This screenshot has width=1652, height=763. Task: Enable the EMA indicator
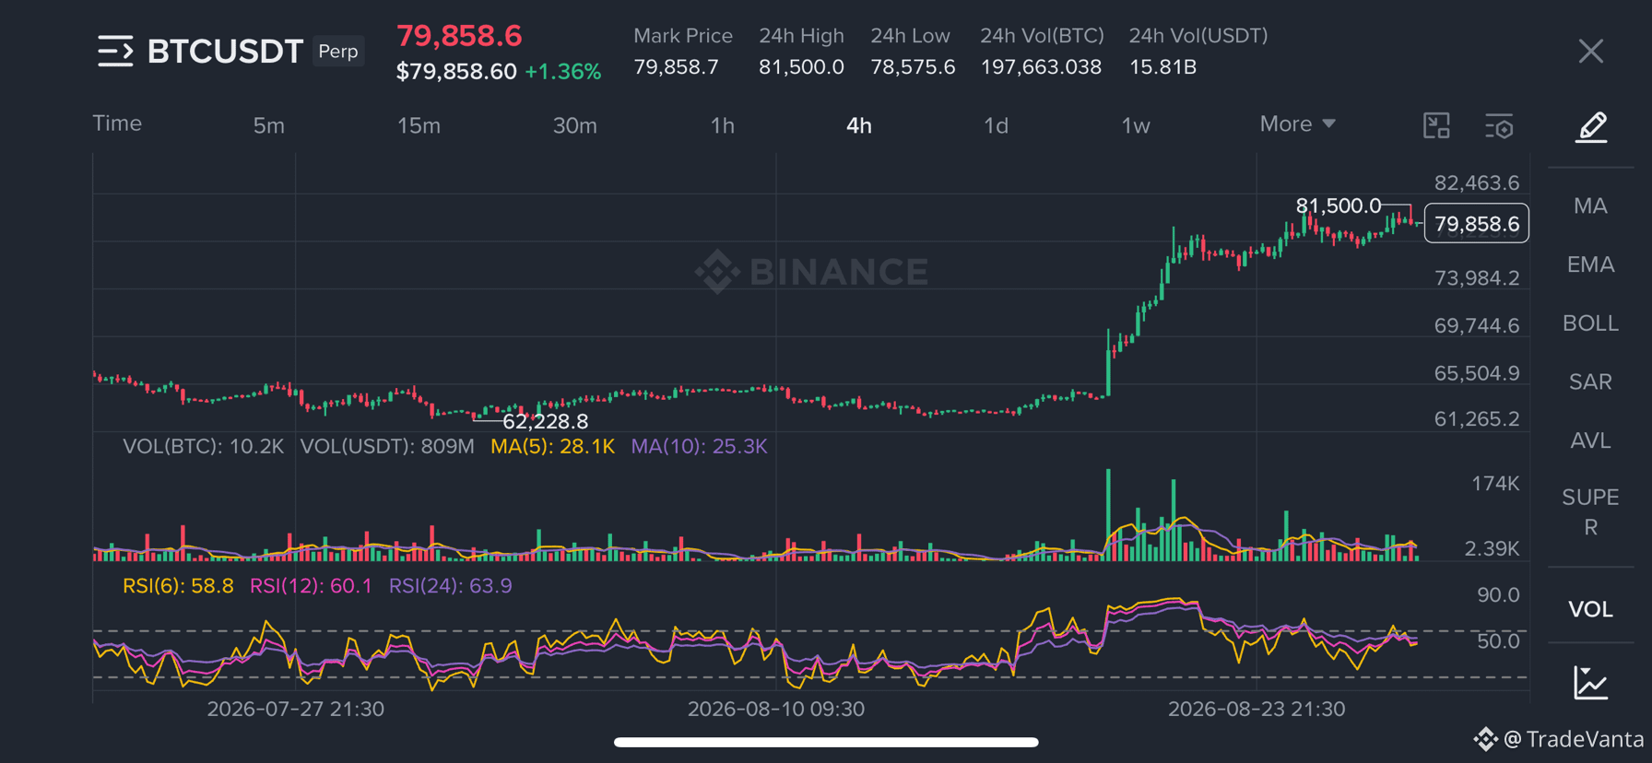1590,264
